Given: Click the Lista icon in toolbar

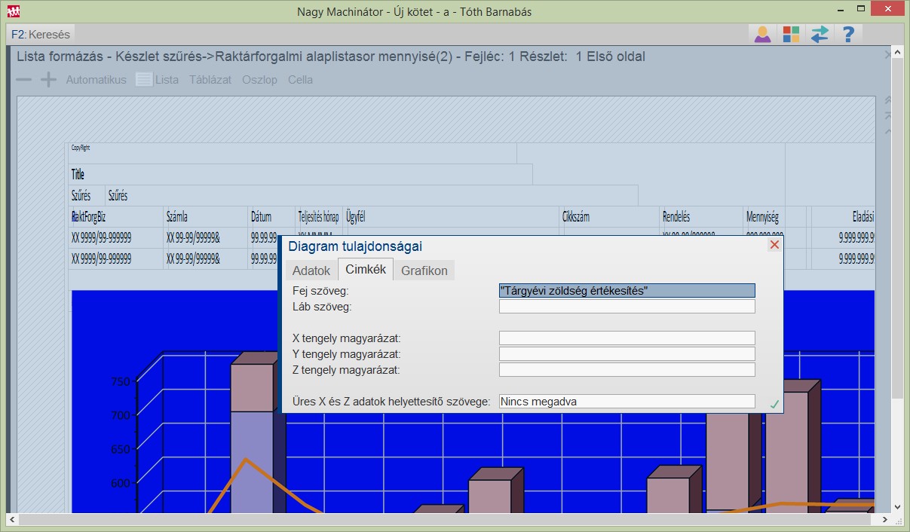Looking at the screenshot, I should (144, 80).
